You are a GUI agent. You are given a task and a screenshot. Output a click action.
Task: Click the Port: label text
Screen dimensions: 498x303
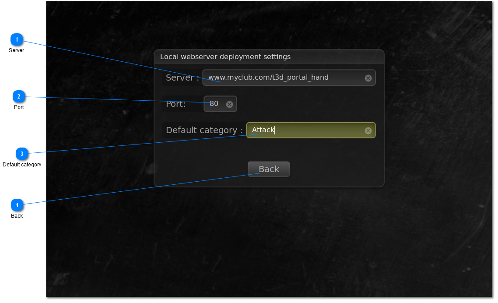[175, 104]
